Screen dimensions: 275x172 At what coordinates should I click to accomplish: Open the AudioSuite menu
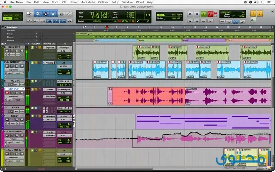coord(88,2)
